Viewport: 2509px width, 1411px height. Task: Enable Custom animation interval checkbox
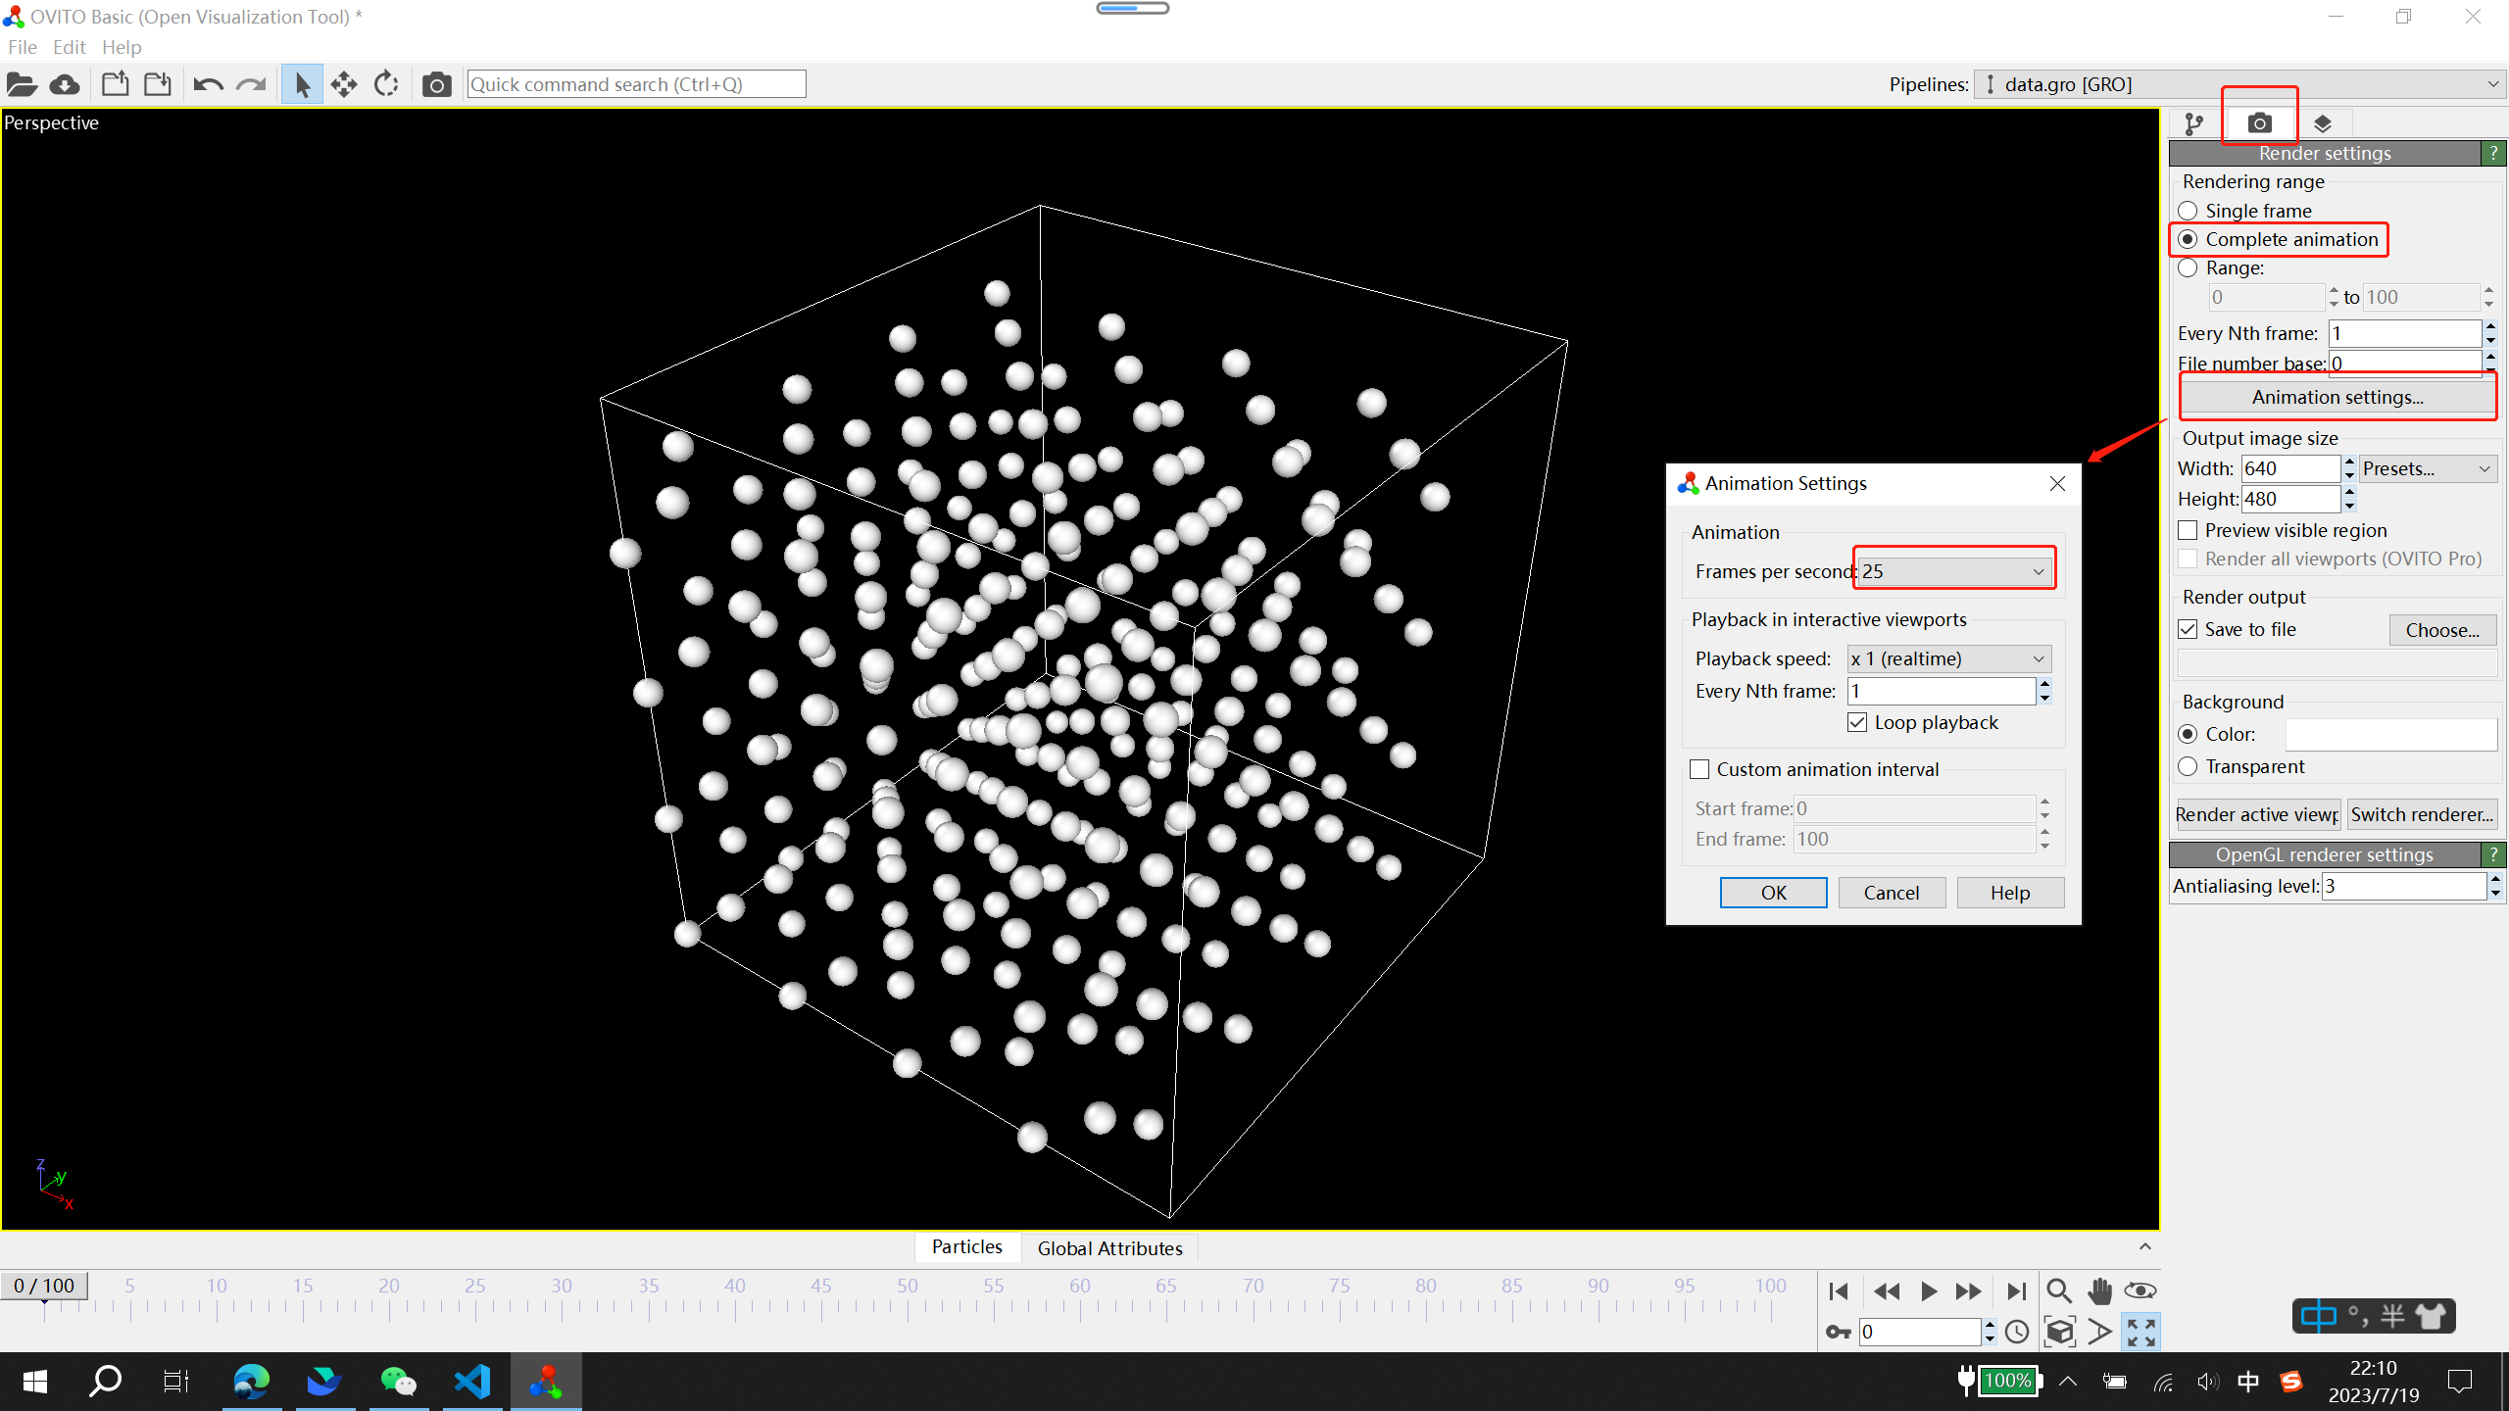click(1700, 769)
